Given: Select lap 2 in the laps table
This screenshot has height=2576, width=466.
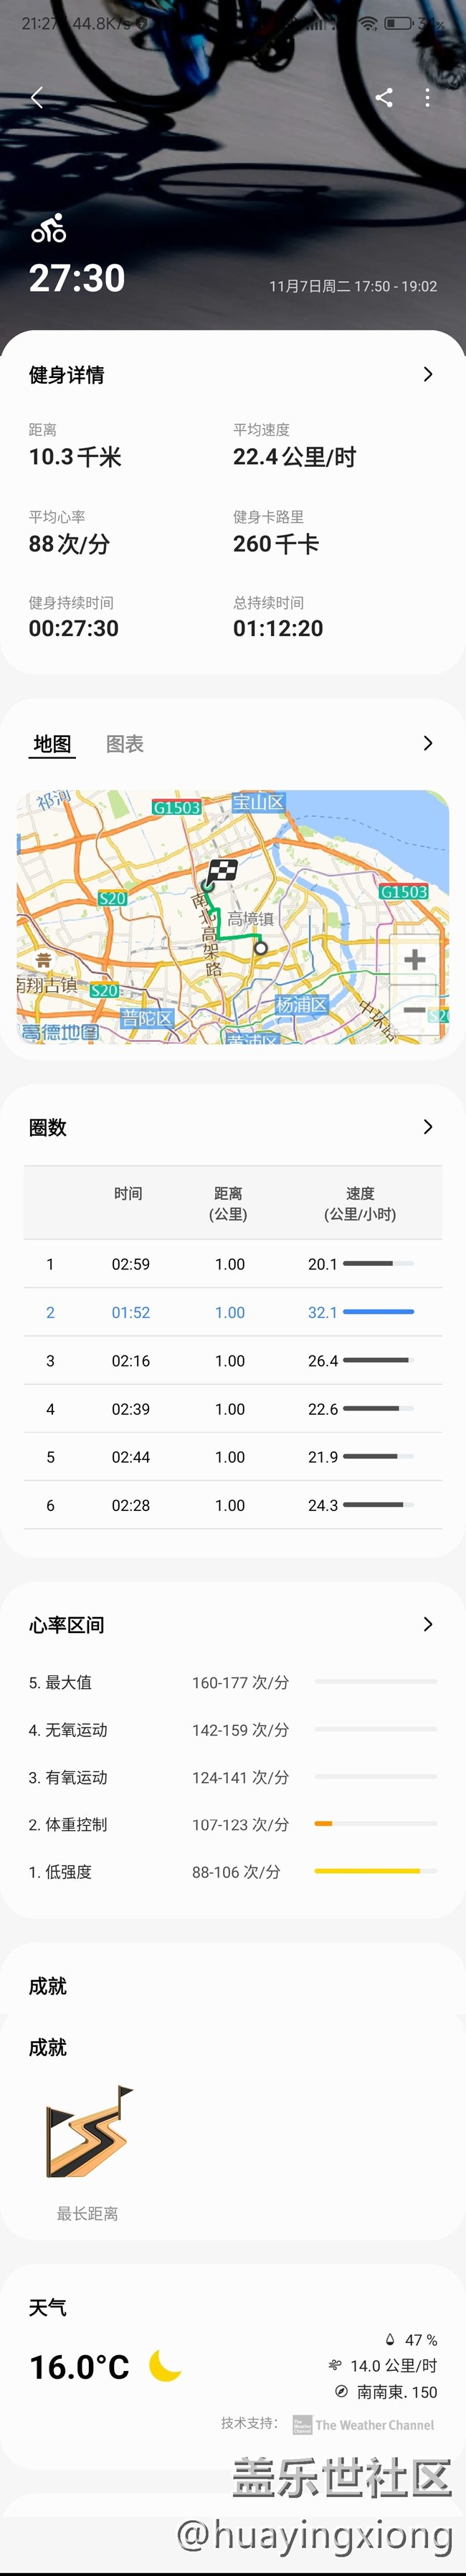Looking at the screenshot, I should pyautogui.click(x=233, y=1312).
